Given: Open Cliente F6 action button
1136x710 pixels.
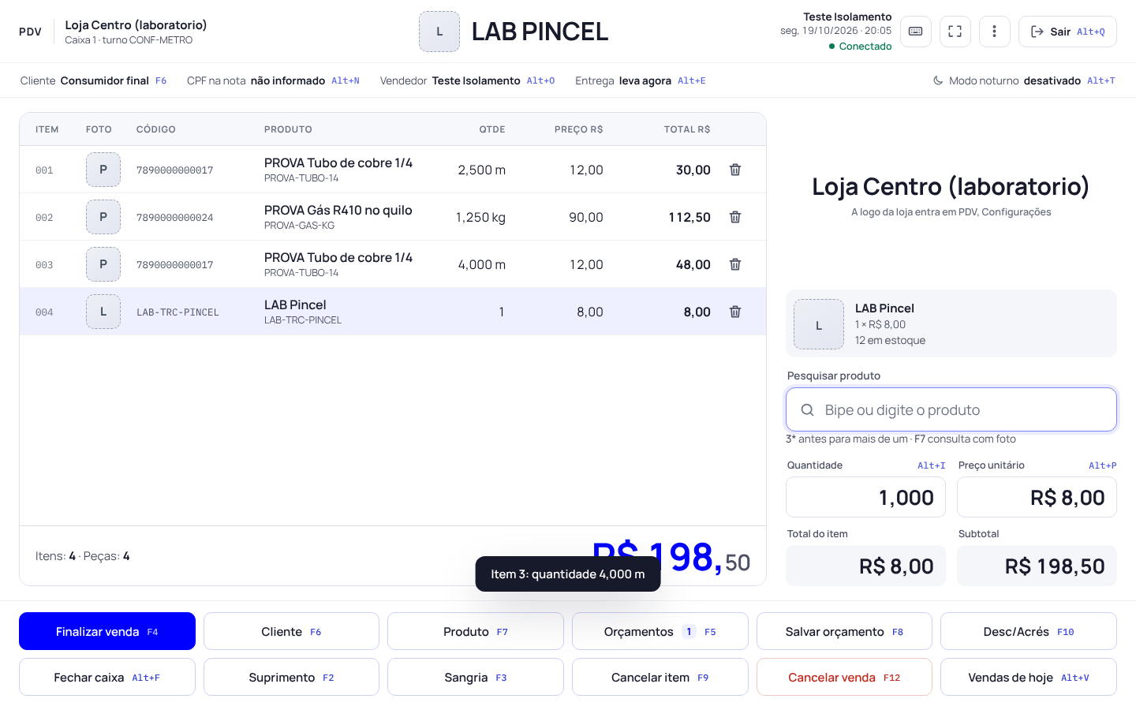Looking at the screenshot, I should [x=291, y=631].
